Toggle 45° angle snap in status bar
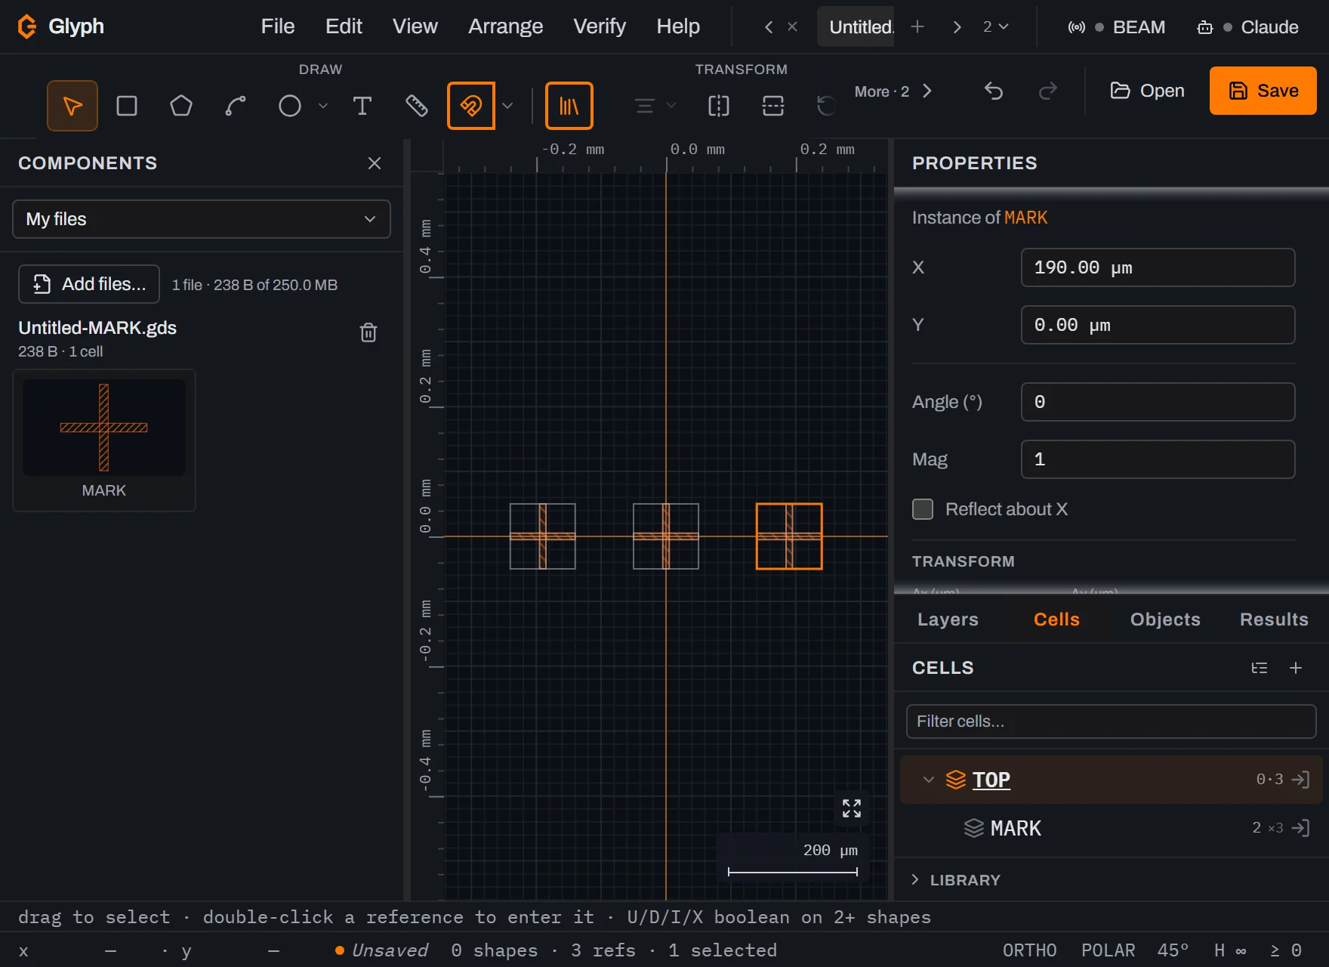Image resolution: width=1329 pixels, height=967 pixels. click(1173, 950)
